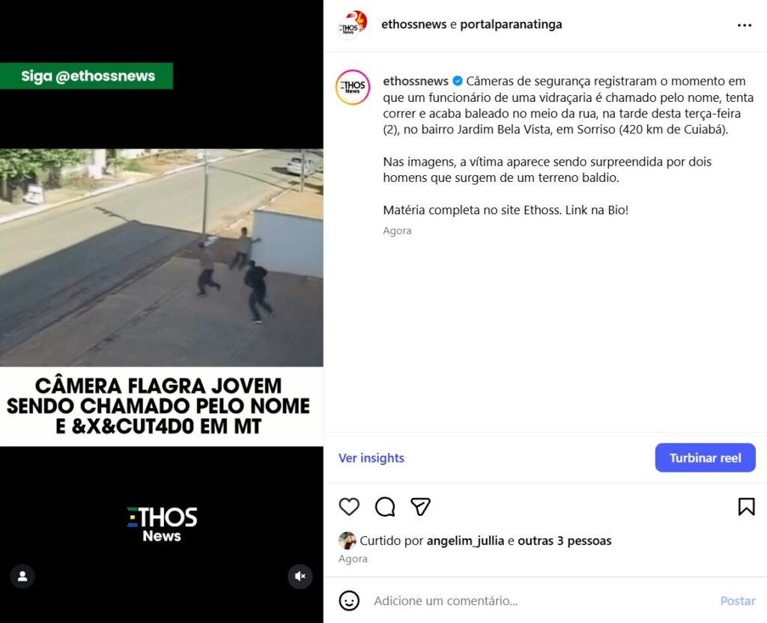Screen dimensions: 767x623
Task: Click Turbinar reel button
Action: tap(705, 458)
